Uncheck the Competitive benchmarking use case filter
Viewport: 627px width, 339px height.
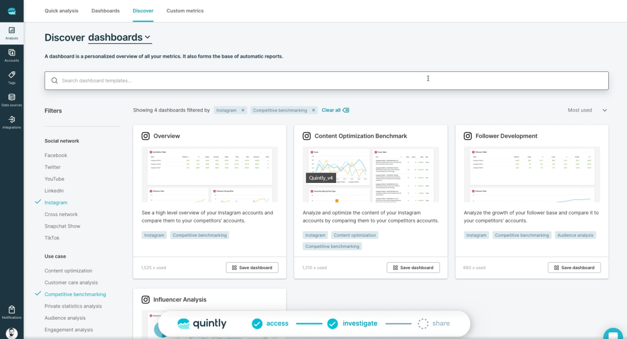point(75,294)
